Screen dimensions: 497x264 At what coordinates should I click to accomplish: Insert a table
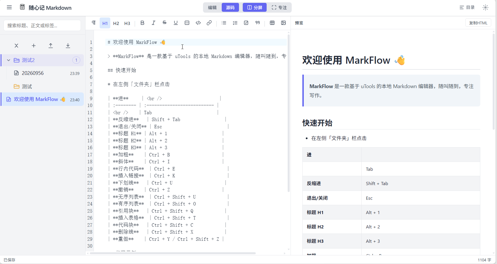pyautogui.click(x=272, y=23)
